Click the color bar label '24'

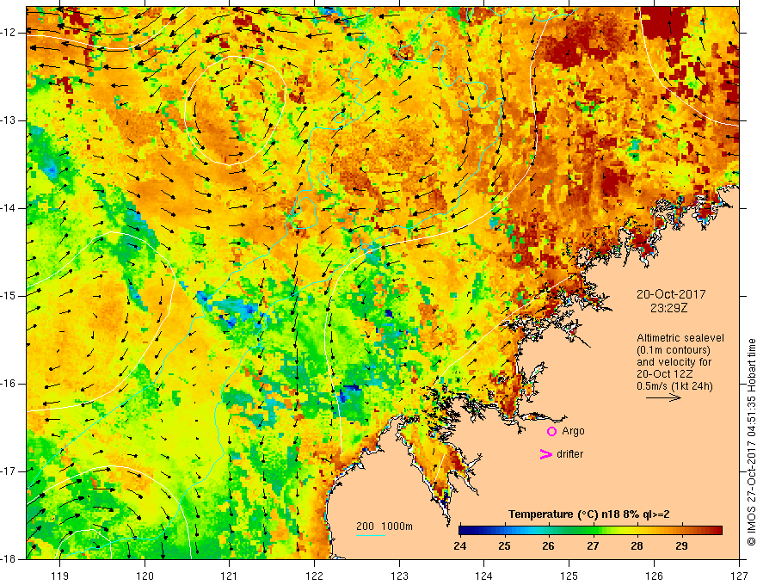point(459,546)
